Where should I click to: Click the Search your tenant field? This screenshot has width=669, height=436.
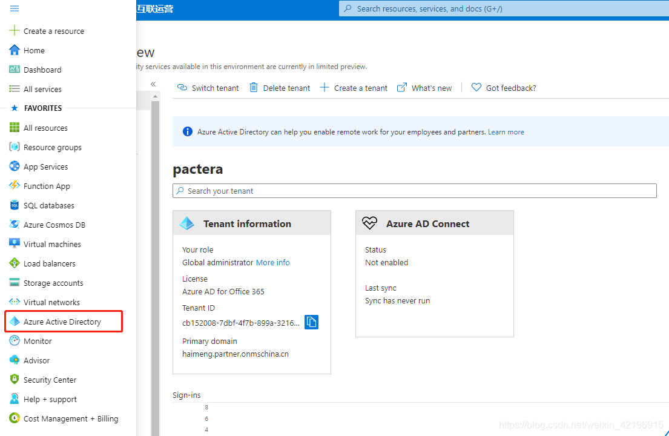click(414, 191)
